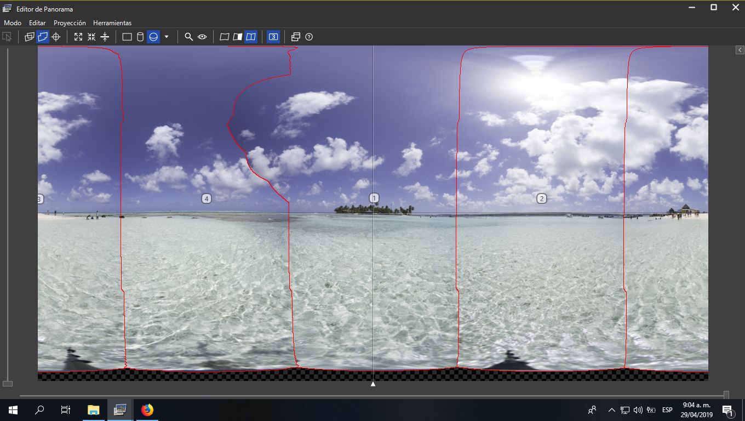Click the inward-arrows fit/compress icon
Screen dimensions: 745x421
pos(91,37)
